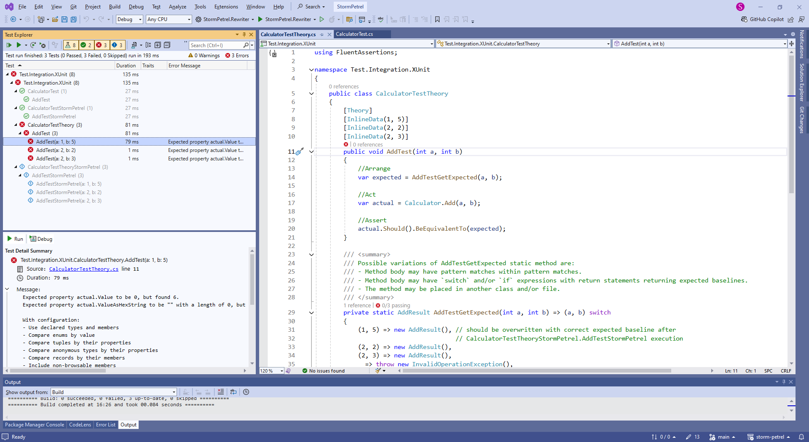
Task: Open the Test.Integration.XUnit project dropdown
Action: [347, 43]
